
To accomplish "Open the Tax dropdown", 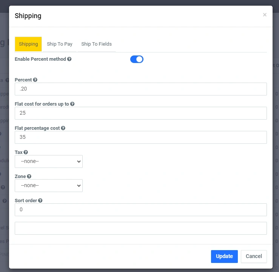I will [49, 161].
